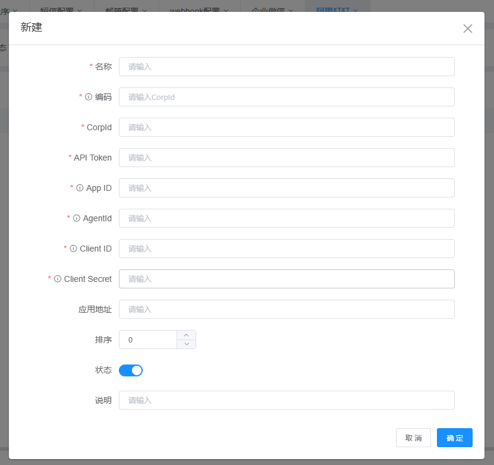Click the info icon beside 编码
The width and height of the screenshot is (494, 465).
[x=89, y=97]
